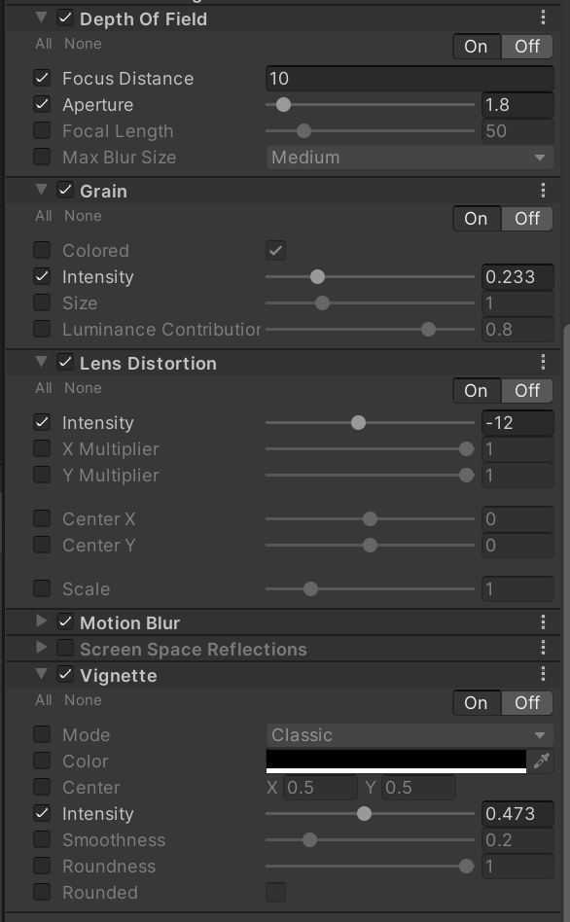Open the Max Blur Size Medium dropdown
Image resolution: width=570 pixels, height=922 pixels.
point(410,158)
